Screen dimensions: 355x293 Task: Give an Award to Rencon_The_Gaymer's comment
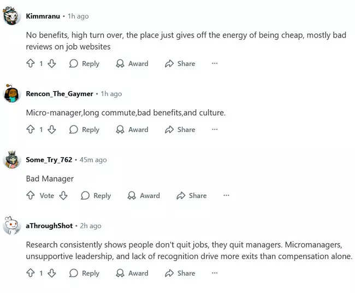[x=132, y=130]
